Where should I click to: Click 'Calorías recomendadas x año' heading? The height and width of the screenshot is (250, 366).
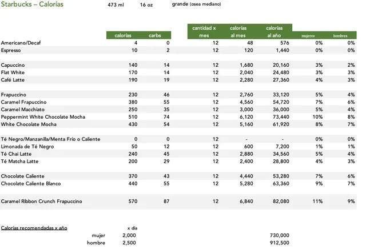tap(34, 228)
